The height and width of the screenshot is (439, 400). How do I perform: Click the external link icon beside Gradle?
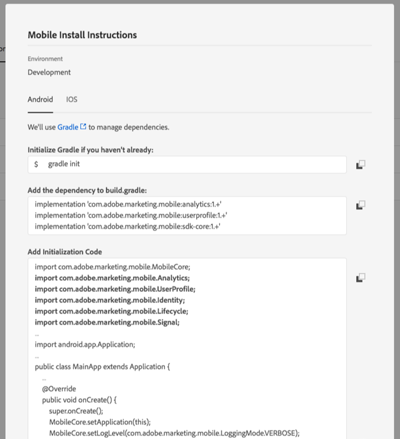[x=83, y=127]
